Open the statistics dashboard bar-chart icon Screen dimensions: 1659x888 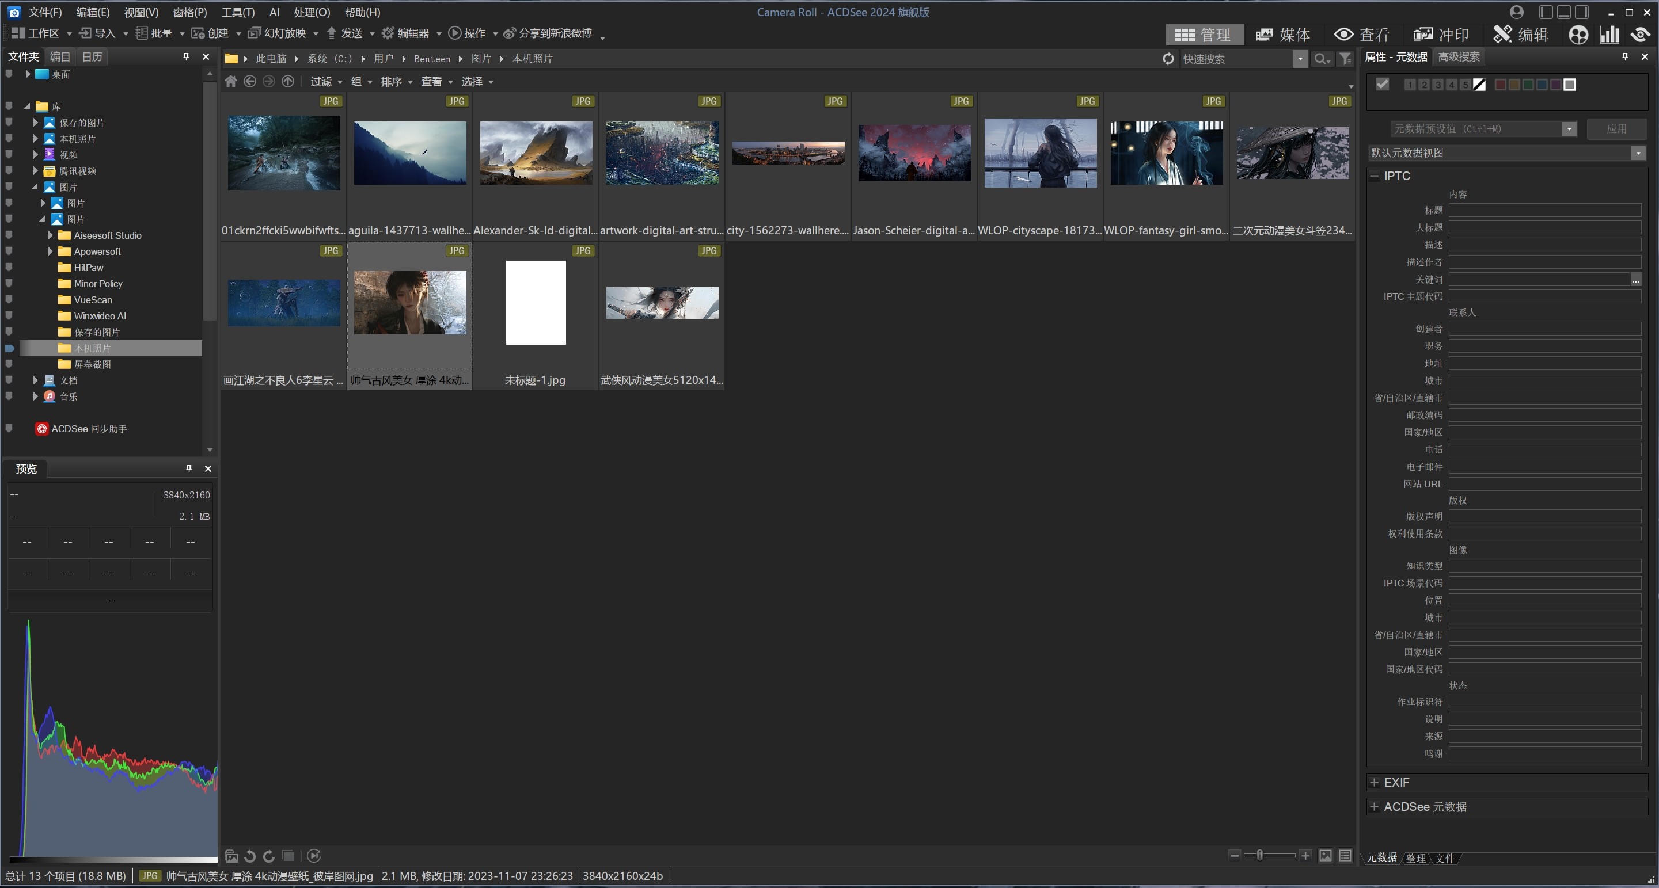[x=1609, y=34]
